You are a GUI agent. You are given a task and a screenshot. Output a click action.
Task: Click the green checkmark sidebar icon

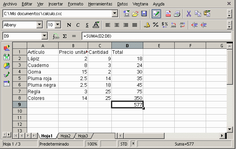coord(7,75)
